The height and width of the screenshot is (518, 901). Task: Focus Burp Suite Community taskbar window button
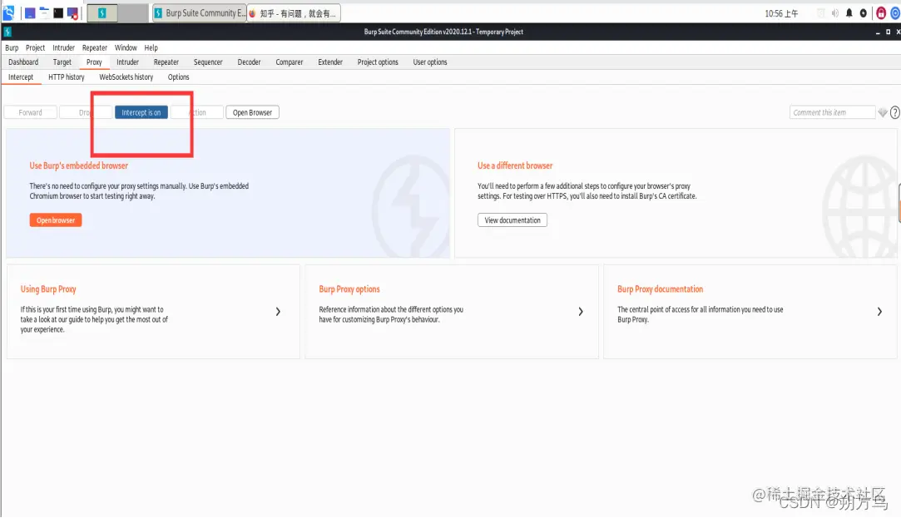pyautogui.click(x=200, y=12)
